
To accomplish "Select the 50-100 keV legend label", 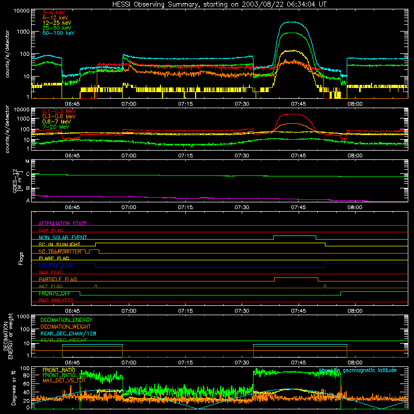I will click(x=58, y=33).
